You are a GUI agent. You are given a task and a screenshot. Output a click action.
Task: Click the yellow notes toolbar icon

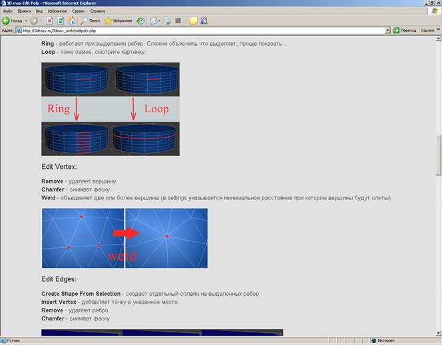[x=194, y=21]
